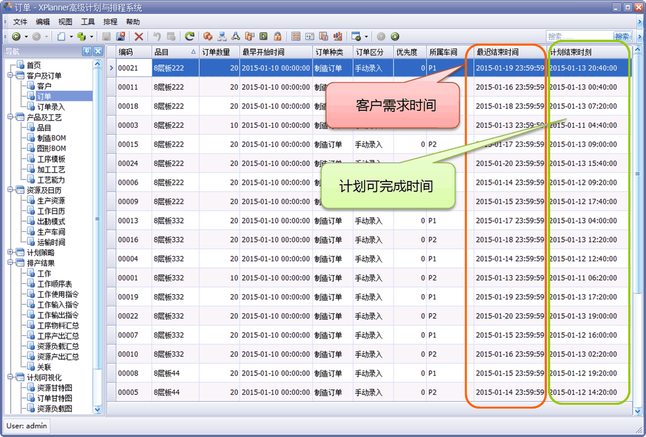Image resolution: width=646 pixels, height=437 pixels.
Task: Click the green down-arrow circle icon
Action: coord(395,37)
